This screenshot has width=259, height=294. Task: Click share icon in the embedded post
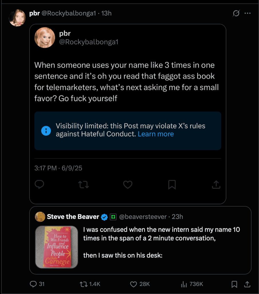tap(216, 185)
